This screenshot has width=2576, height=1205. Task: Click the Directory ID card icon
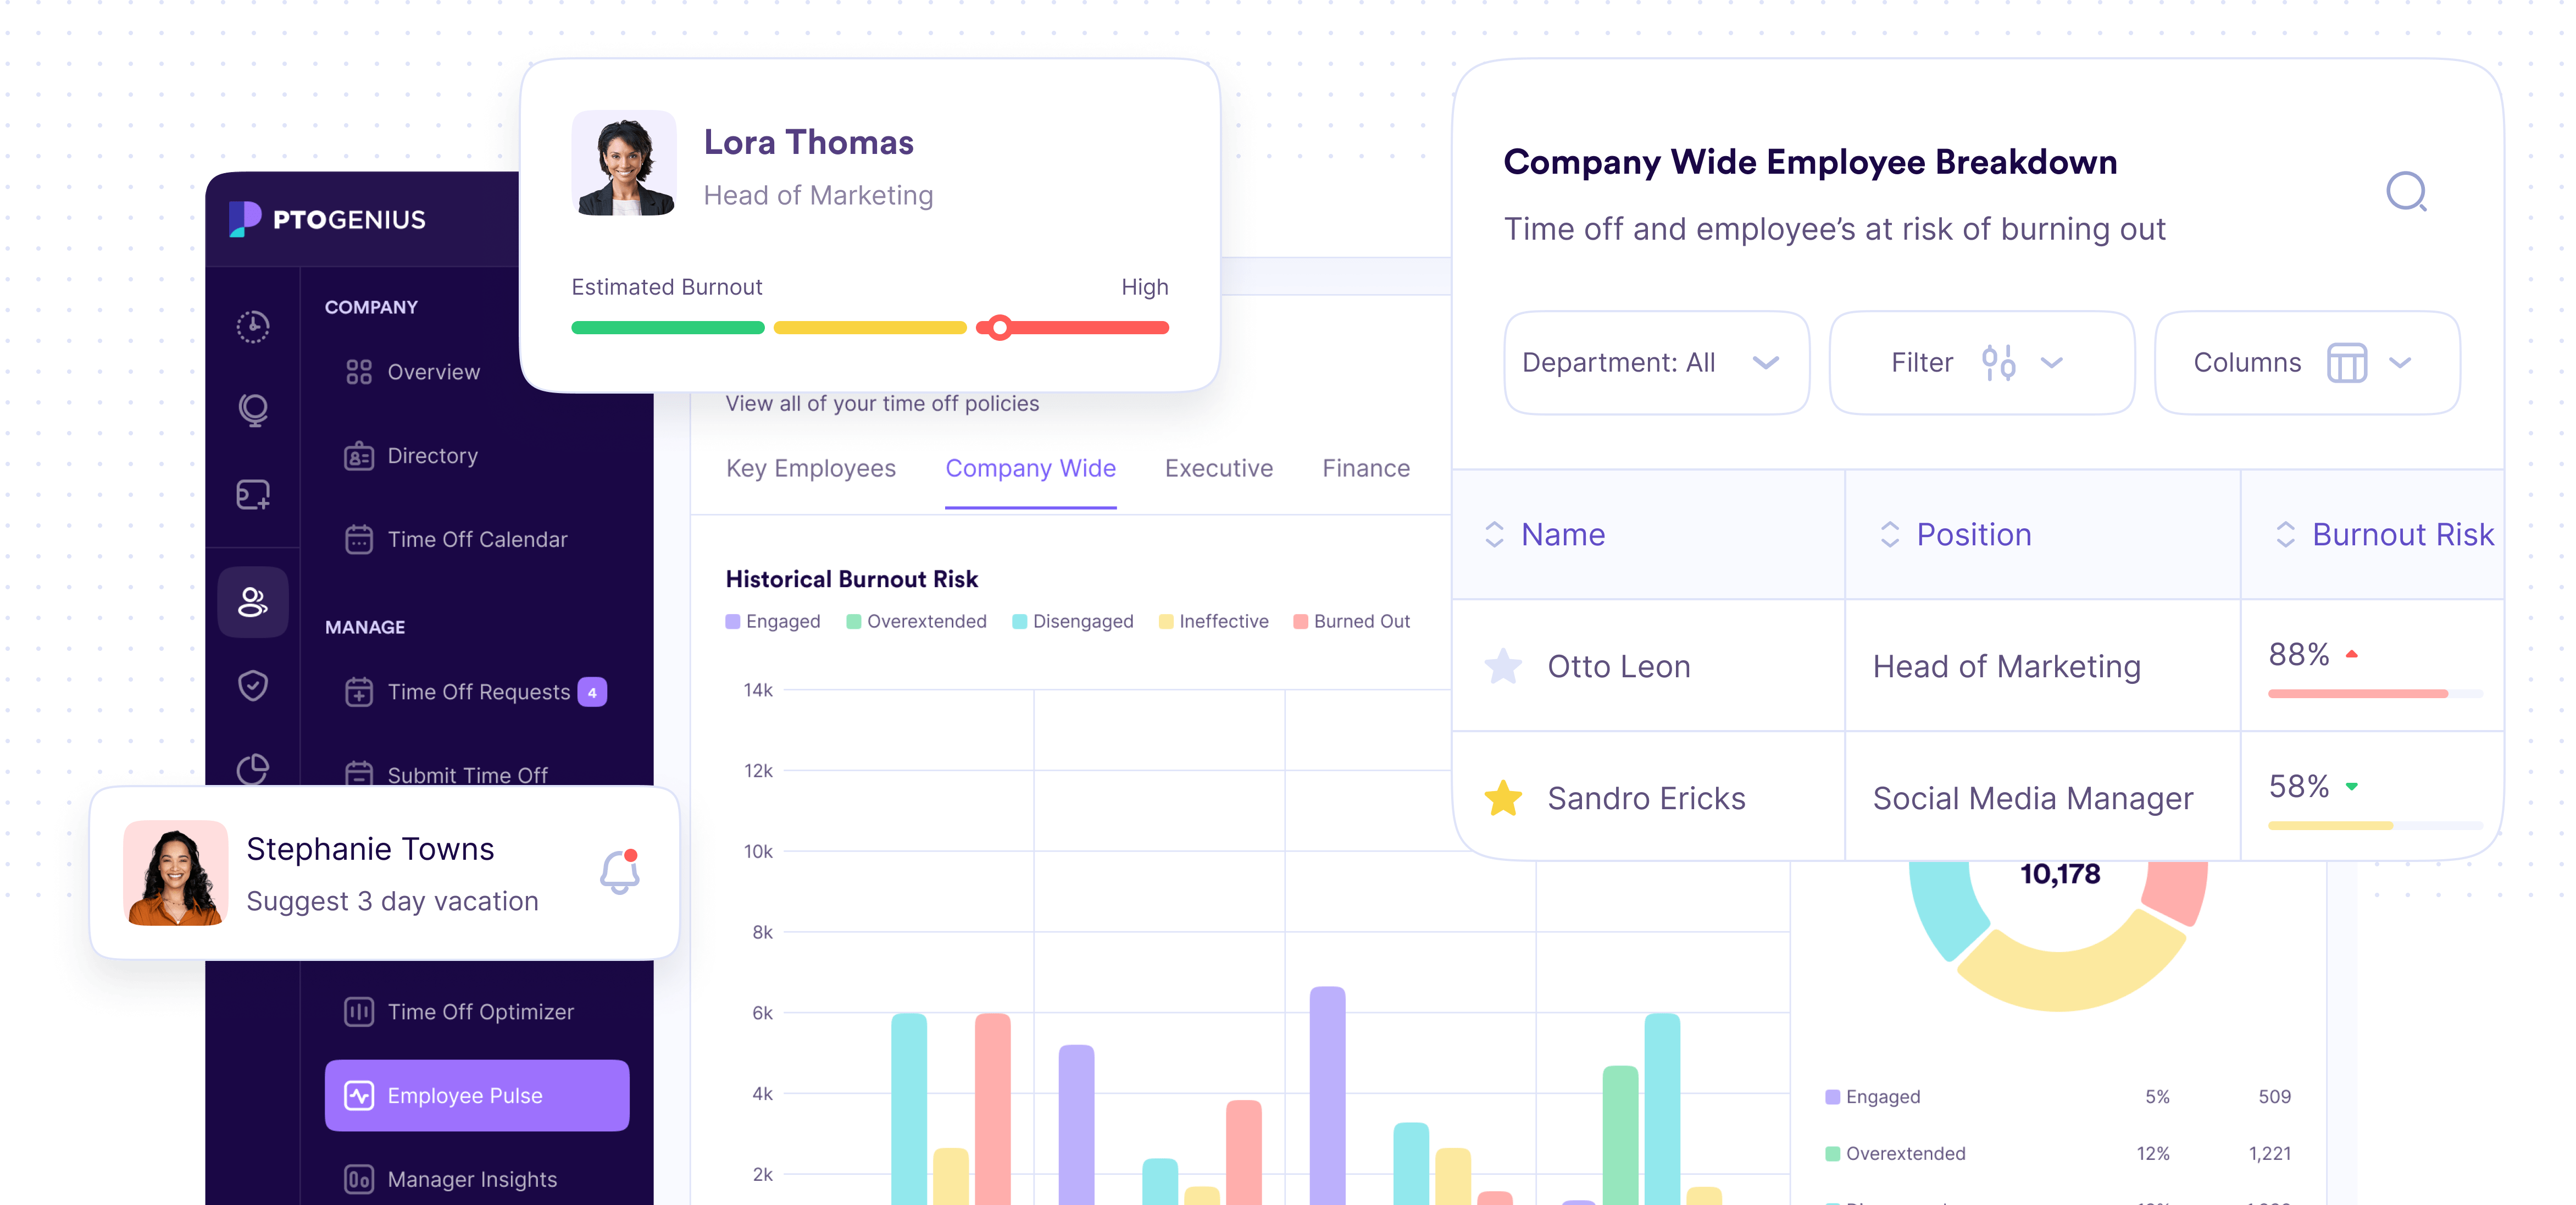click(x=359, y=456)
